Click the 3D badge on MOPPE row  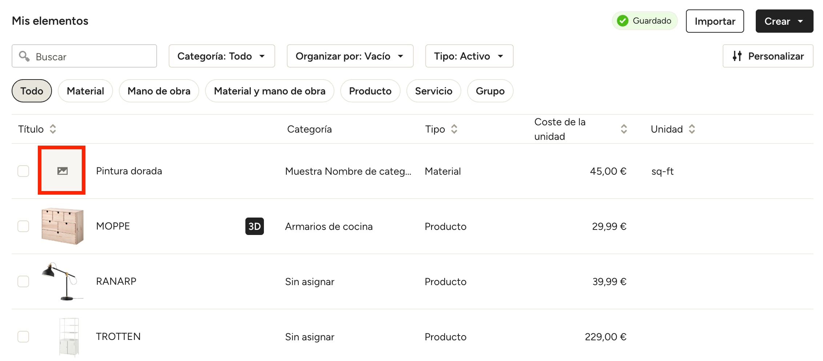(254, 226)
